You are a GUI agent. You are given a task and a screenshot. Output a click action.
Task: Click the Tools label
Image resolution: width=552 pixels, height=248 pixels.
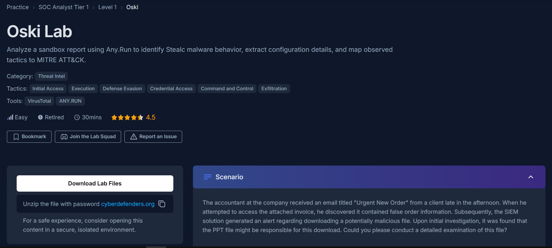point(15,101)
